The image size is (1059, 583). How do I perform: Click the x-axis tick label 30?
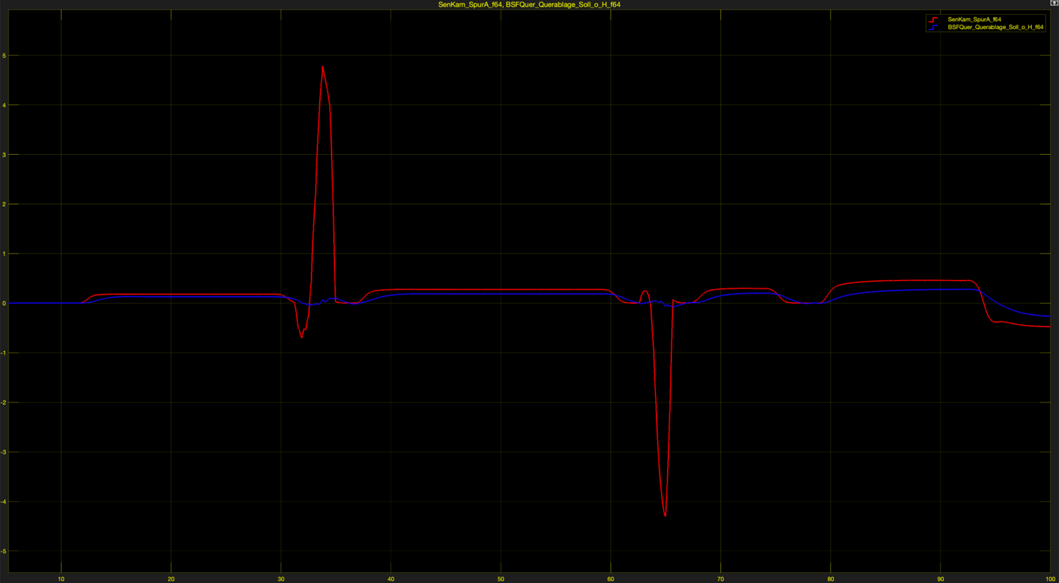tap(281, 579)
